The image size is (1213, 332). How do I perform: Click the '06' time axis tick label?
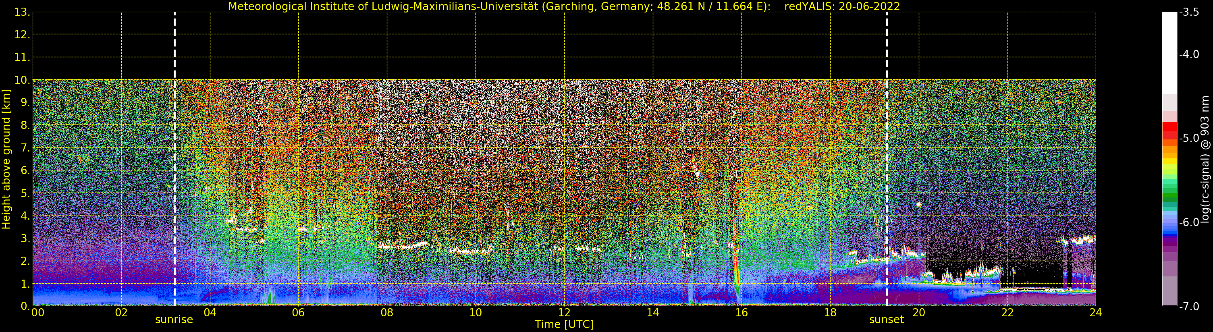299,313
